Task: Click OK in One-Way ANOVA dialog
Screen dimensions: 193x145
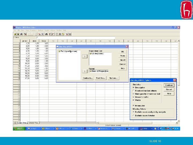Action: pos(123,52)
